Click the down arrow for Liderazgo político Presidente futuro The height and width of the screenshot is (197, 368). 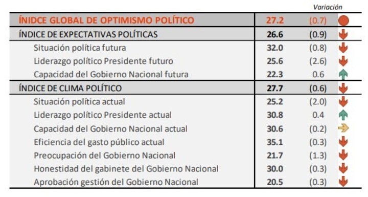pyautogui.click(x=343, y=61)
